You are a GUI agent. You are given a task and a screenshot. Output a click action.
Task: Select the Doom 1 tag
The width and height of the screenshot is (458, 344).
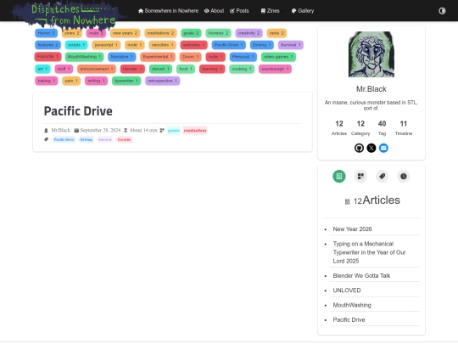tap(191, 57)
